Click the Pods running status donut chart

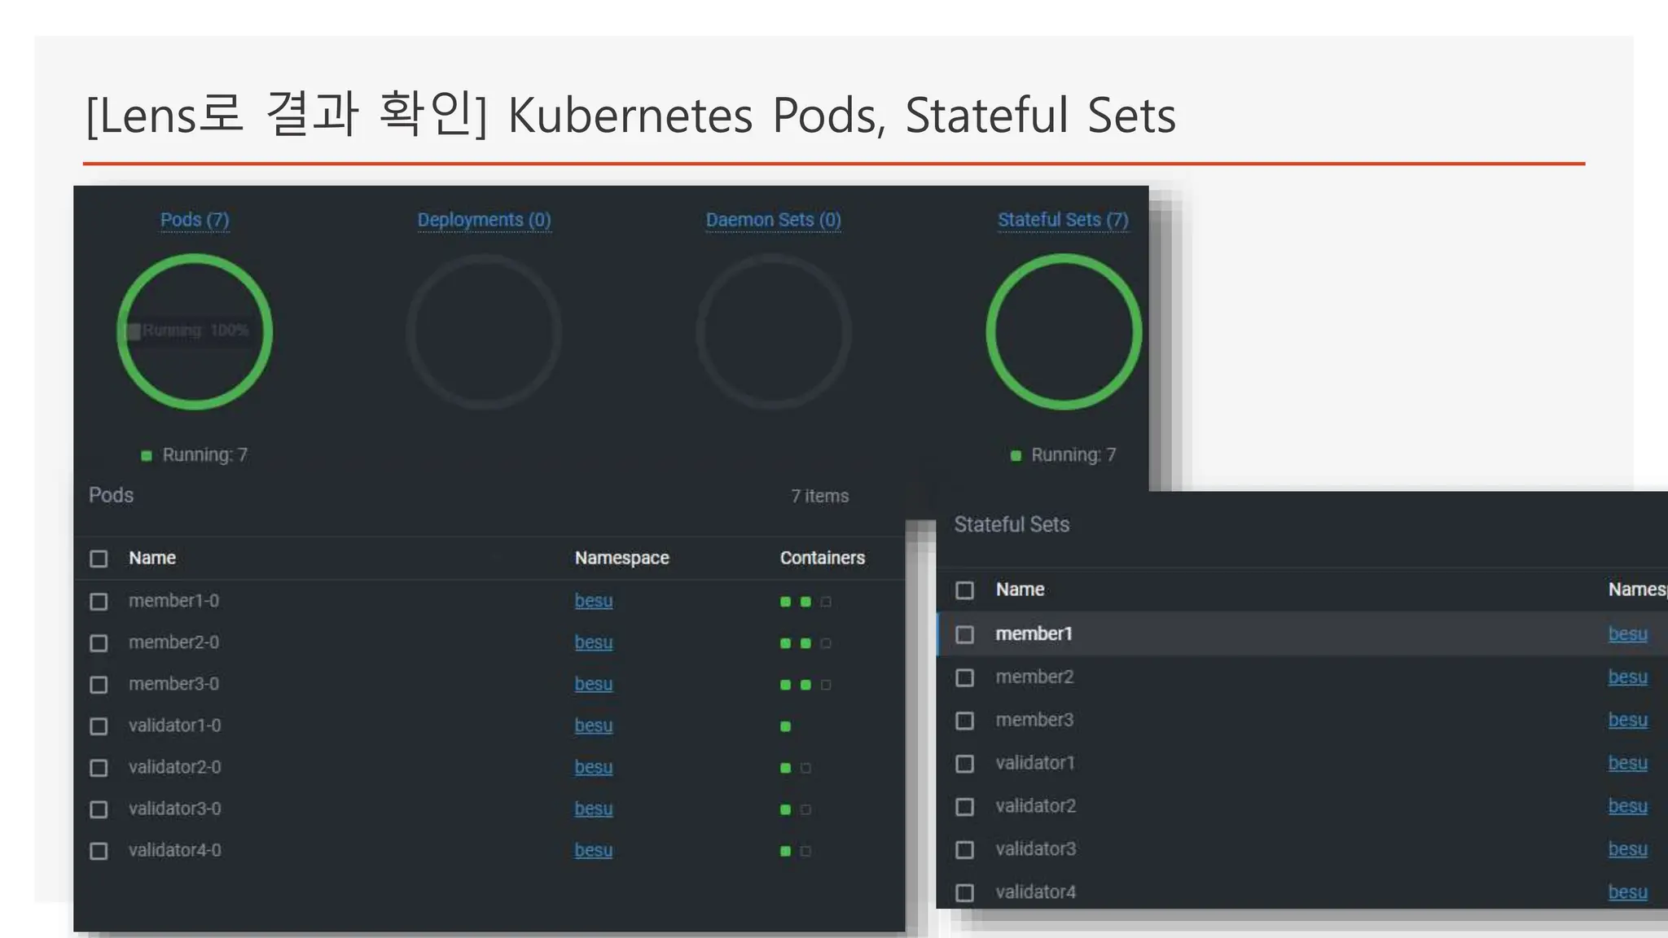point(195,331)
